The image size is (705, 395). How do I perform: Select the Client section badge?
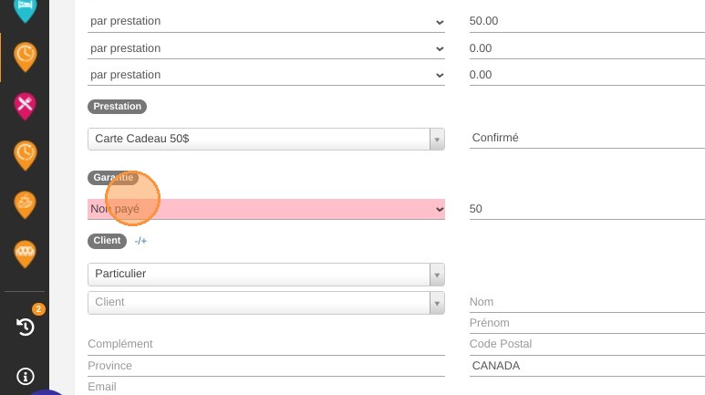[107, 241]
